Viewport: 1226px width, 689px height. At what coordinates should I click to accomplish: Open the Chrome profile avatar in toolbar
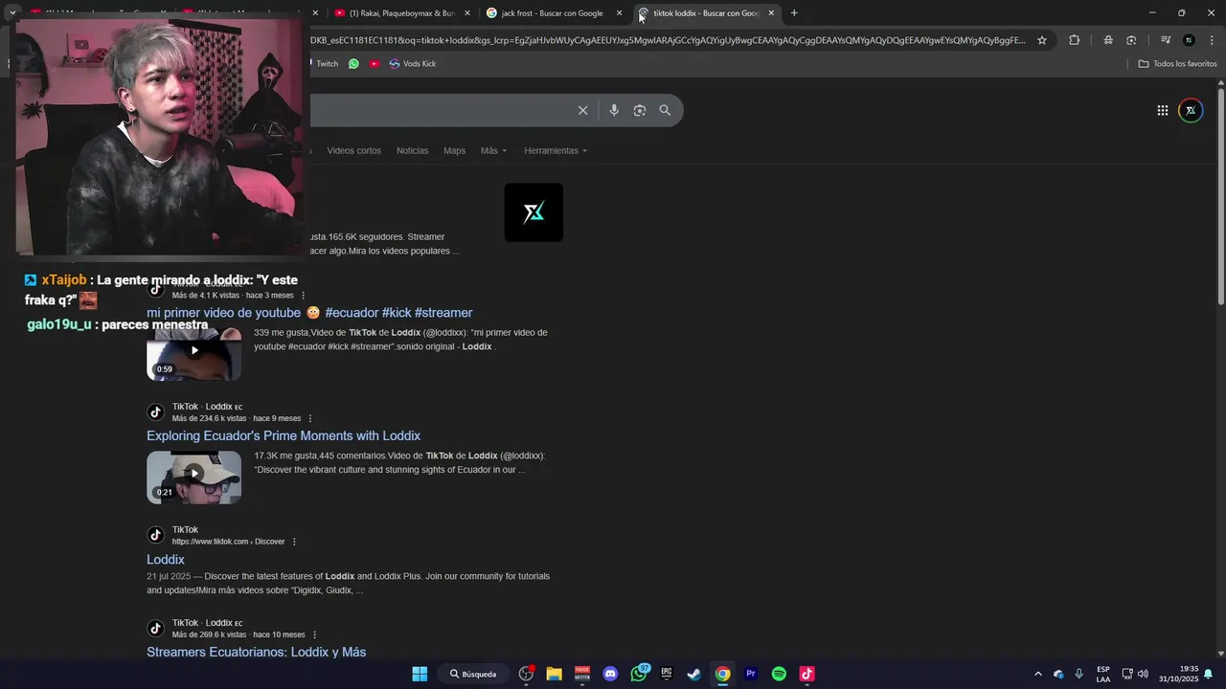coord(1189,40)
